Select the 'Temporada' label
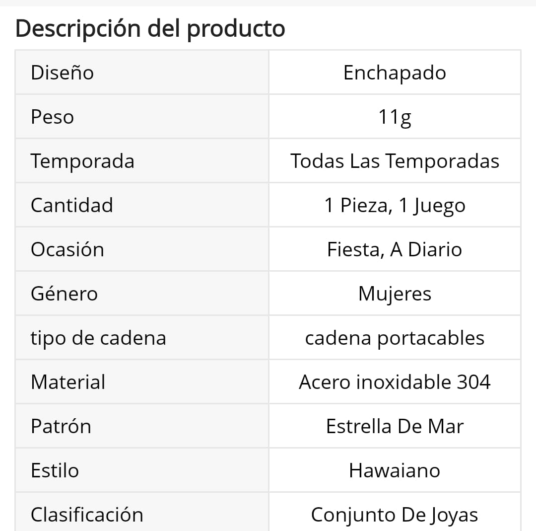 (82, 161)
